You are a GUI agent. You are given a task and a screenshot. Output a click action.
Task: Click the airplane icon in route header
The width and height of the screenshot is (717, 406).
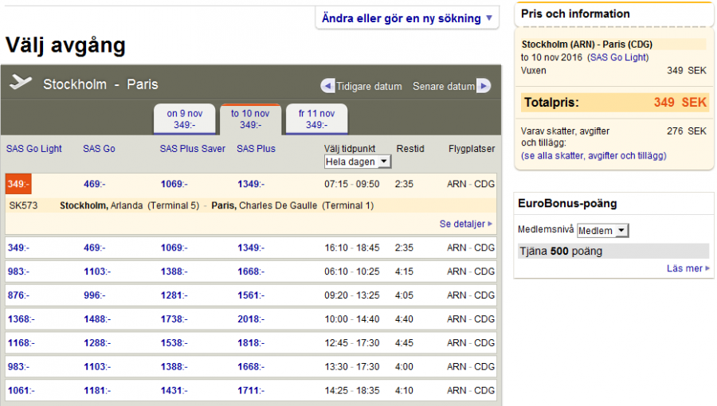[x=21, y=84]
